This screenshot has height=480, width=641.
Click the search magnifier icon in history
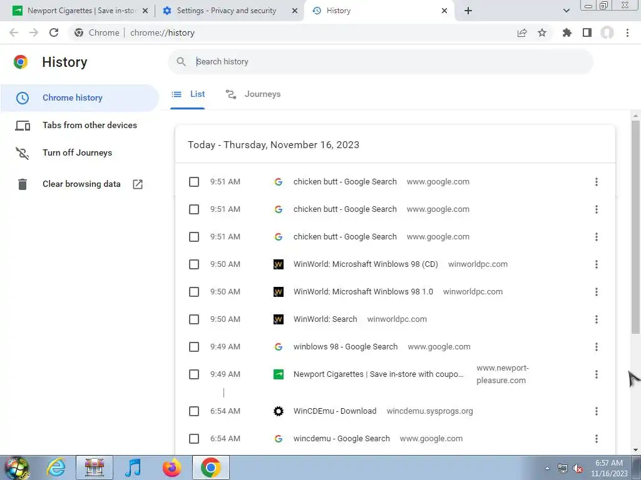(x=181, y=62)
